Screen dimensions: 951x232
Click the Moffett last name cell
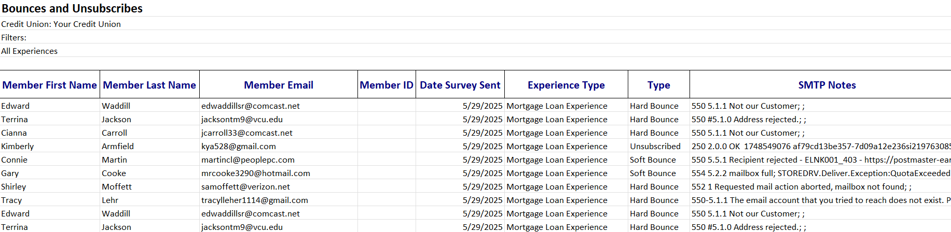coord(117,186)
